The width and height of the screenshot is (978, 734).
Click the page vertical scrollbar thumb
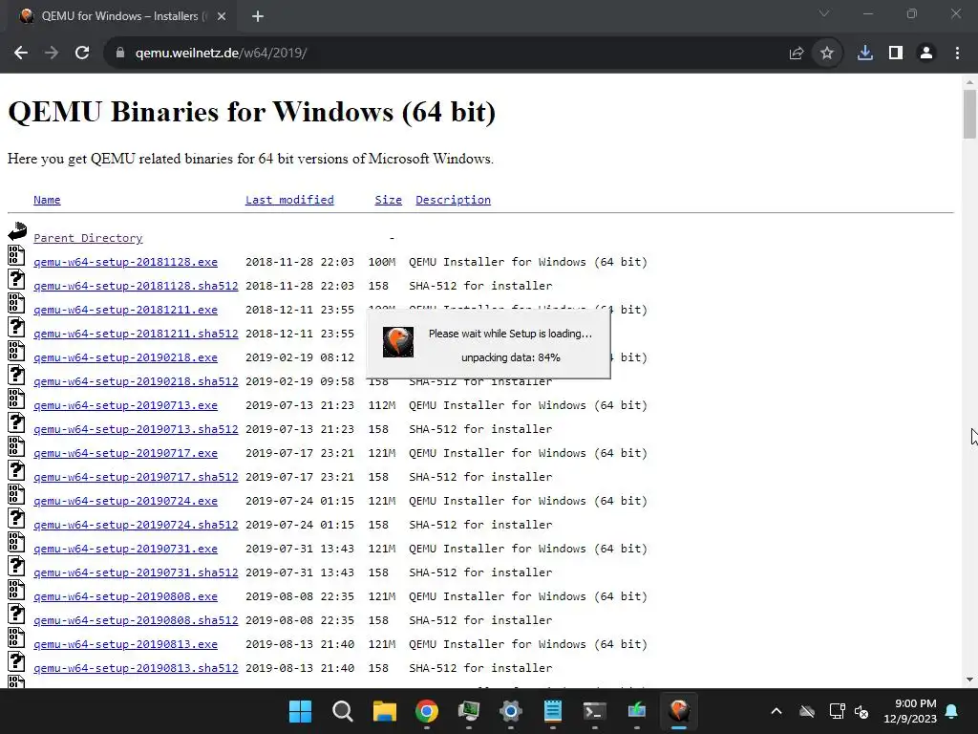969,114
